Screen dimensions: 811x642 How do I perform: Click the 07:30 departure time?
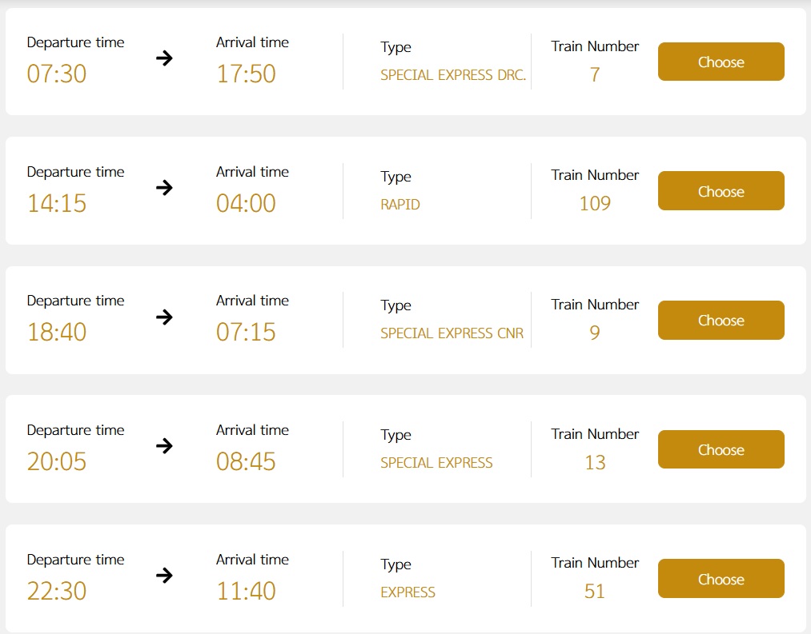(x=57, y=74)
